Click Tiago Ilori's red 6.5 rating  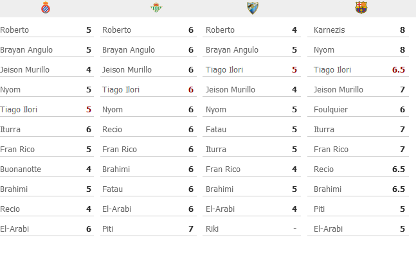point(399,70)
